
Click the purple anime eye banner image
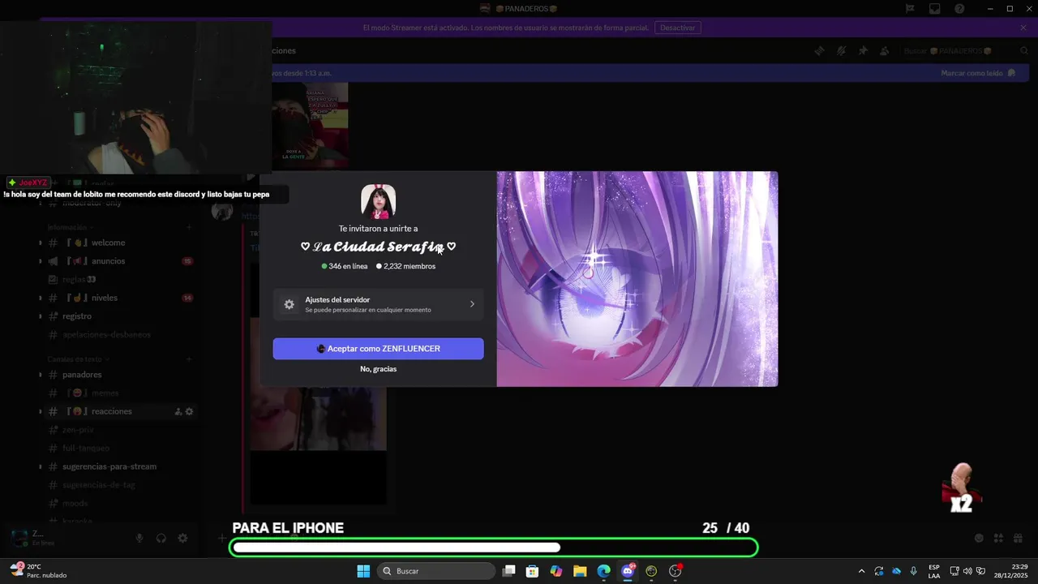pos(637,279)
